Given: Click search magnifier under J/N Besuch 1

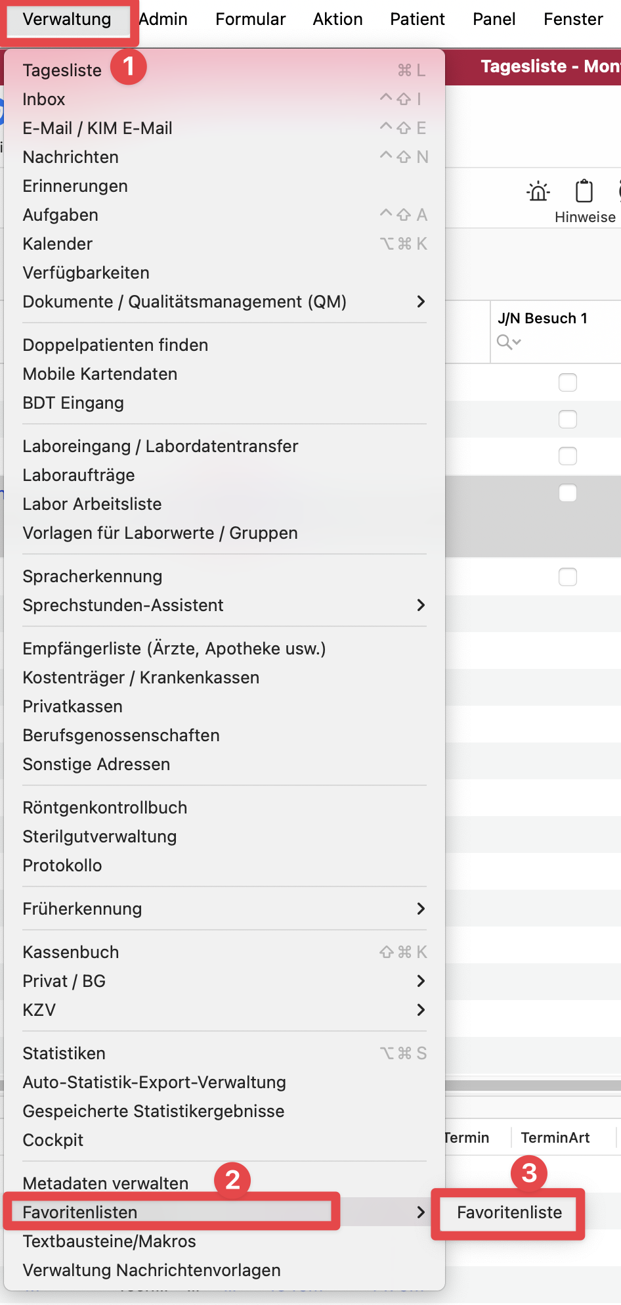Looking at the screenshot, I should [x=508, y=342].
